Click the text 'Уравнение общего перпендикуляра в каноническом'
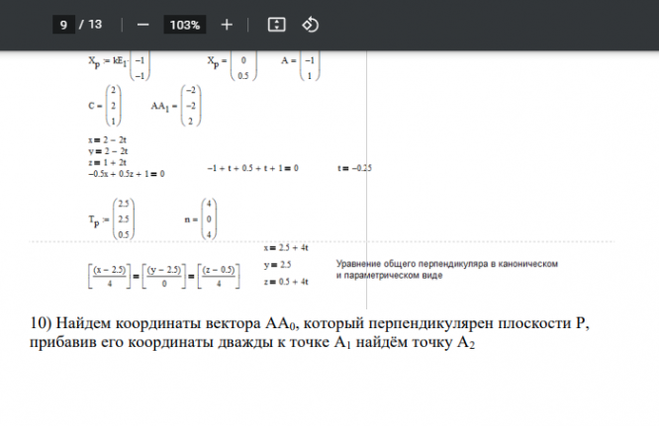 (447, 264)
